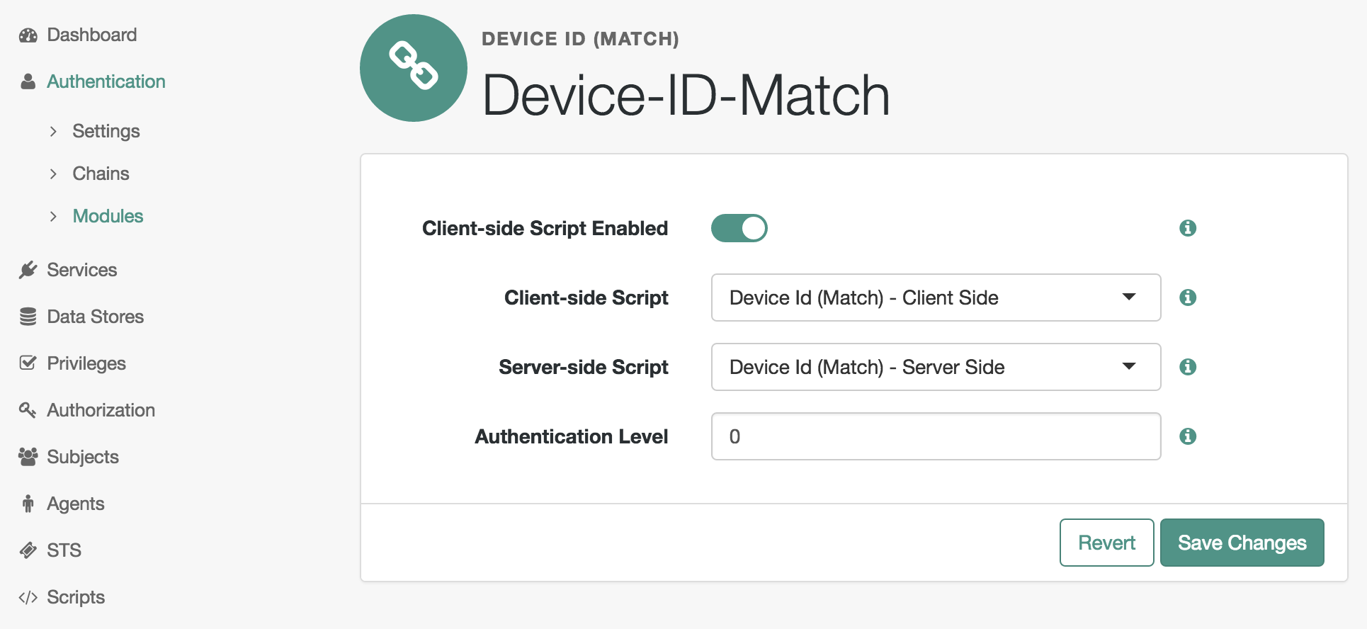Click the Authentication user icon
The height and width of the screenshot is (629, 1367).
click(x=28, y=82)
